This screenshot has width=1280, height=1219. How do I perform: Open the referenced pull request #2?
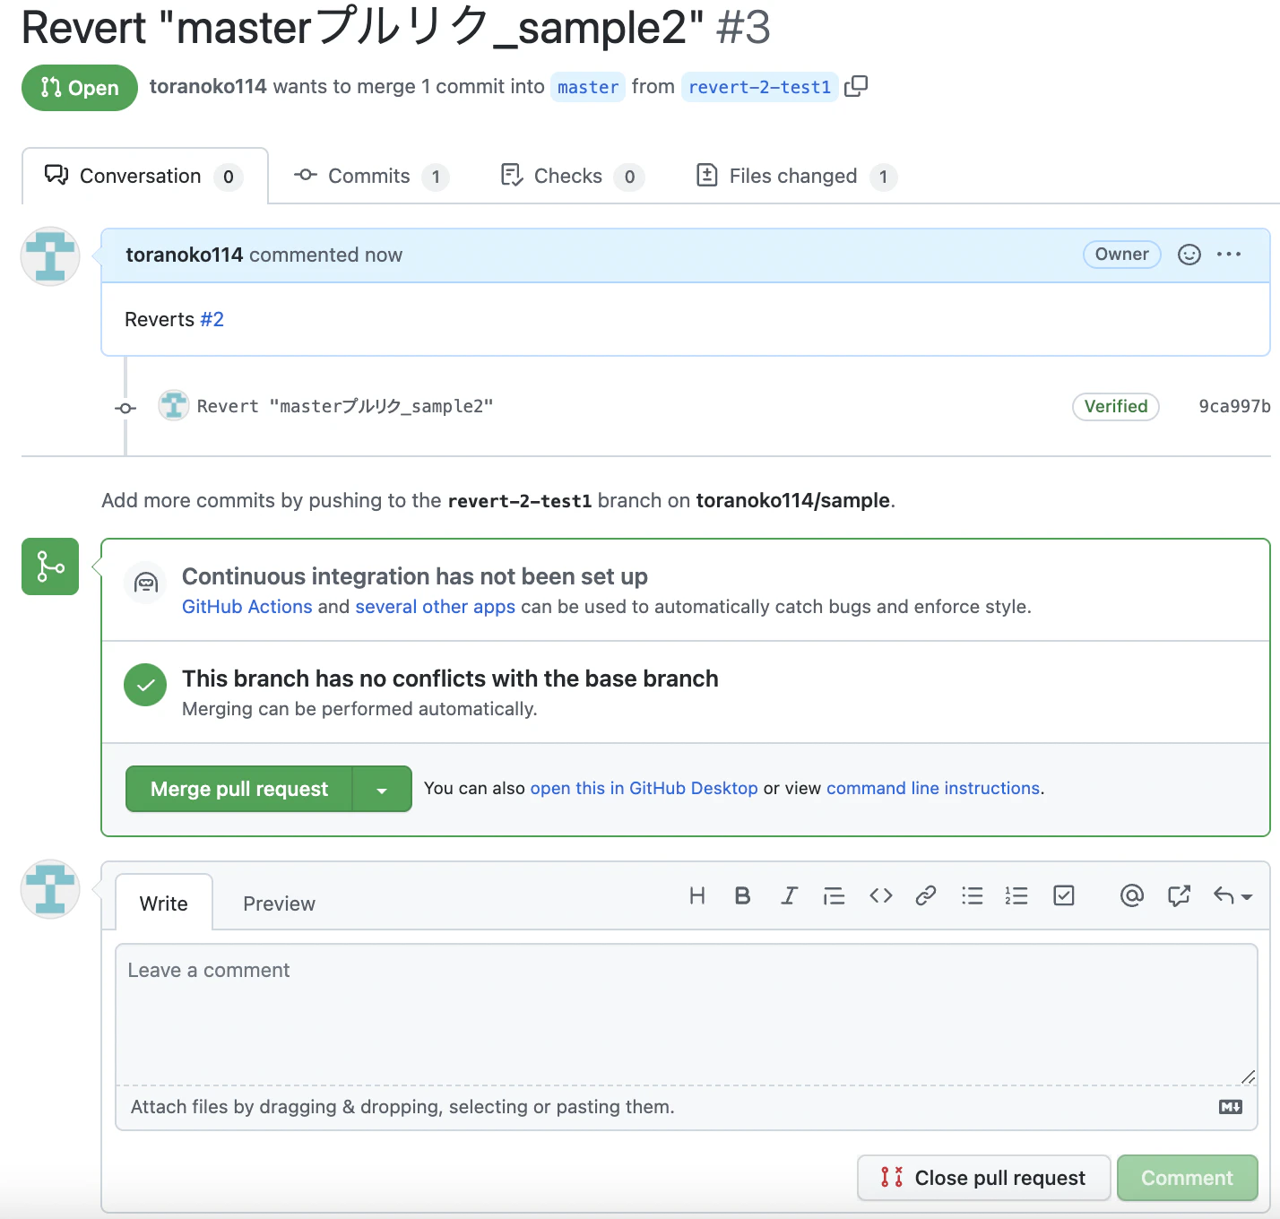point(212,319)
